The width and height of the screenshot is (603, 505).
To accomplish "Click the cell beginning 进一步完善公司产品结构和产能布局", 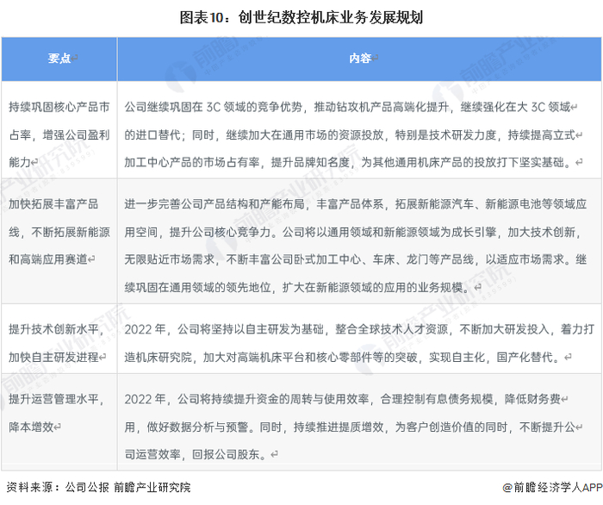I will [x=359, y=241].
